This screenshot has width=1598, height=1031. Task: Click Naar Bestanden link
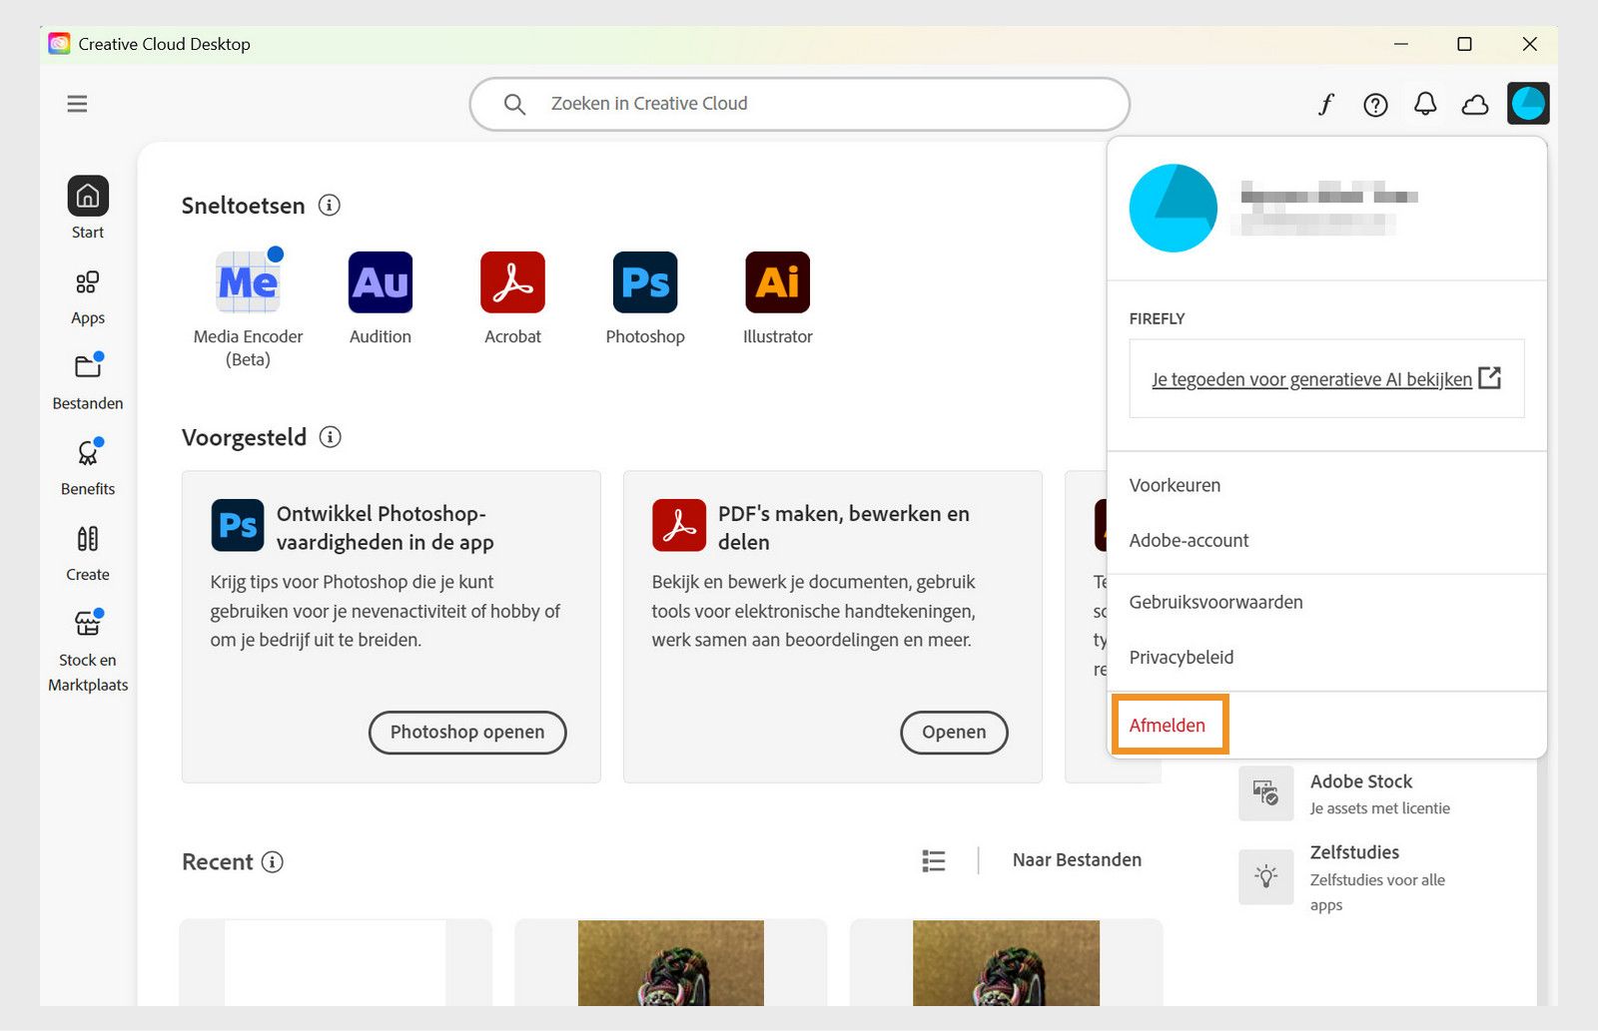pyautogui.click(x=1077, y=859)
